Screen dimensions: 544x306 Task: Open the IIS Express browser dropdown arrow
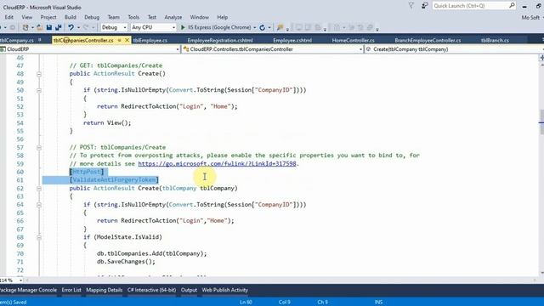click(x=255, y=27)
